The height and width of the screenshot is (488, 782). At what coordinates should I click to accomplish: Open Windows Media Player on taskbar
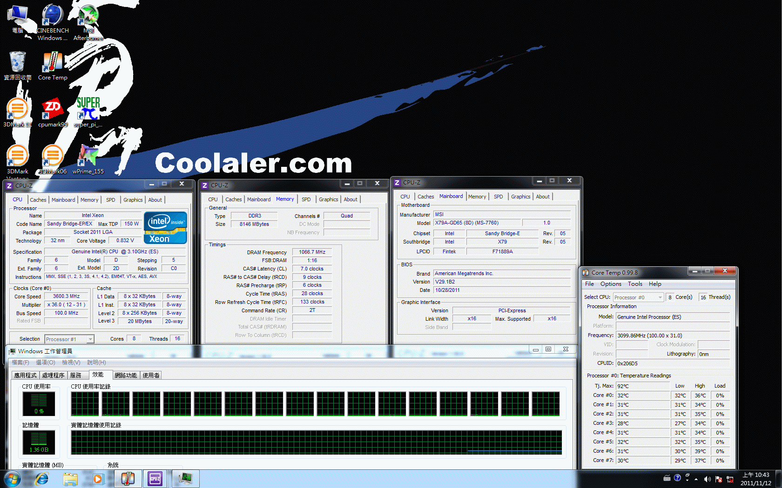point(97,479)
